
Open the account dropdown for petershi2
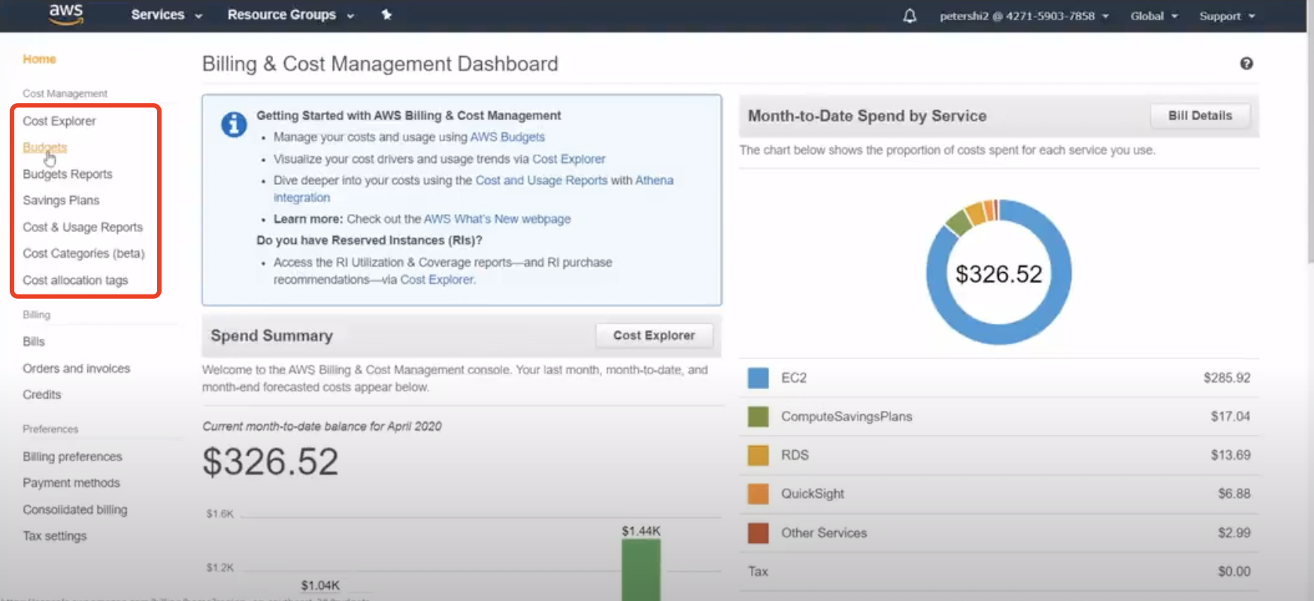(1023, 16)
